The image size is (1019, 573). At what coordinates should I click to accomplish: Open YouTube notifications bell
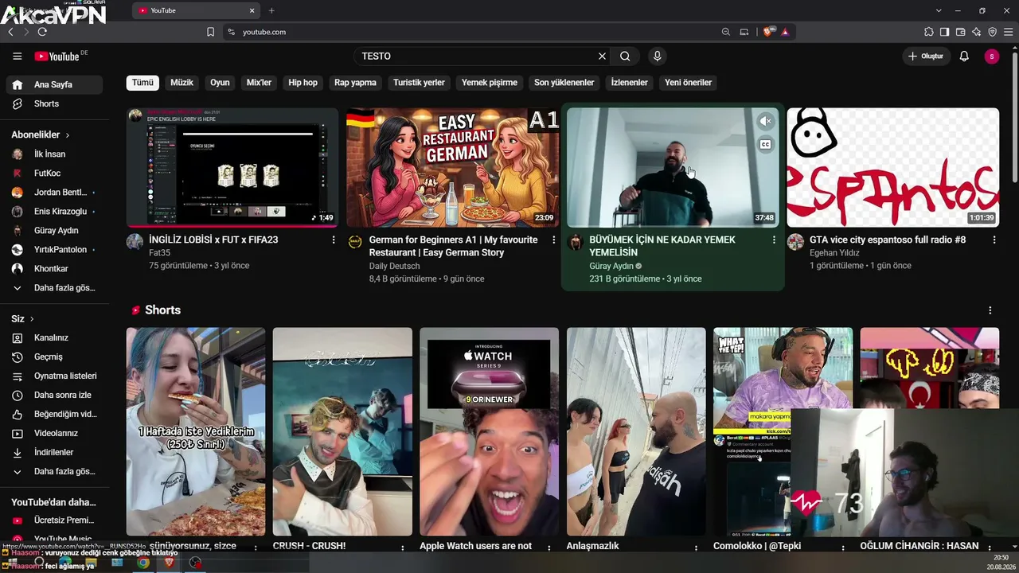pyautogui.click(x=964, y=57)
